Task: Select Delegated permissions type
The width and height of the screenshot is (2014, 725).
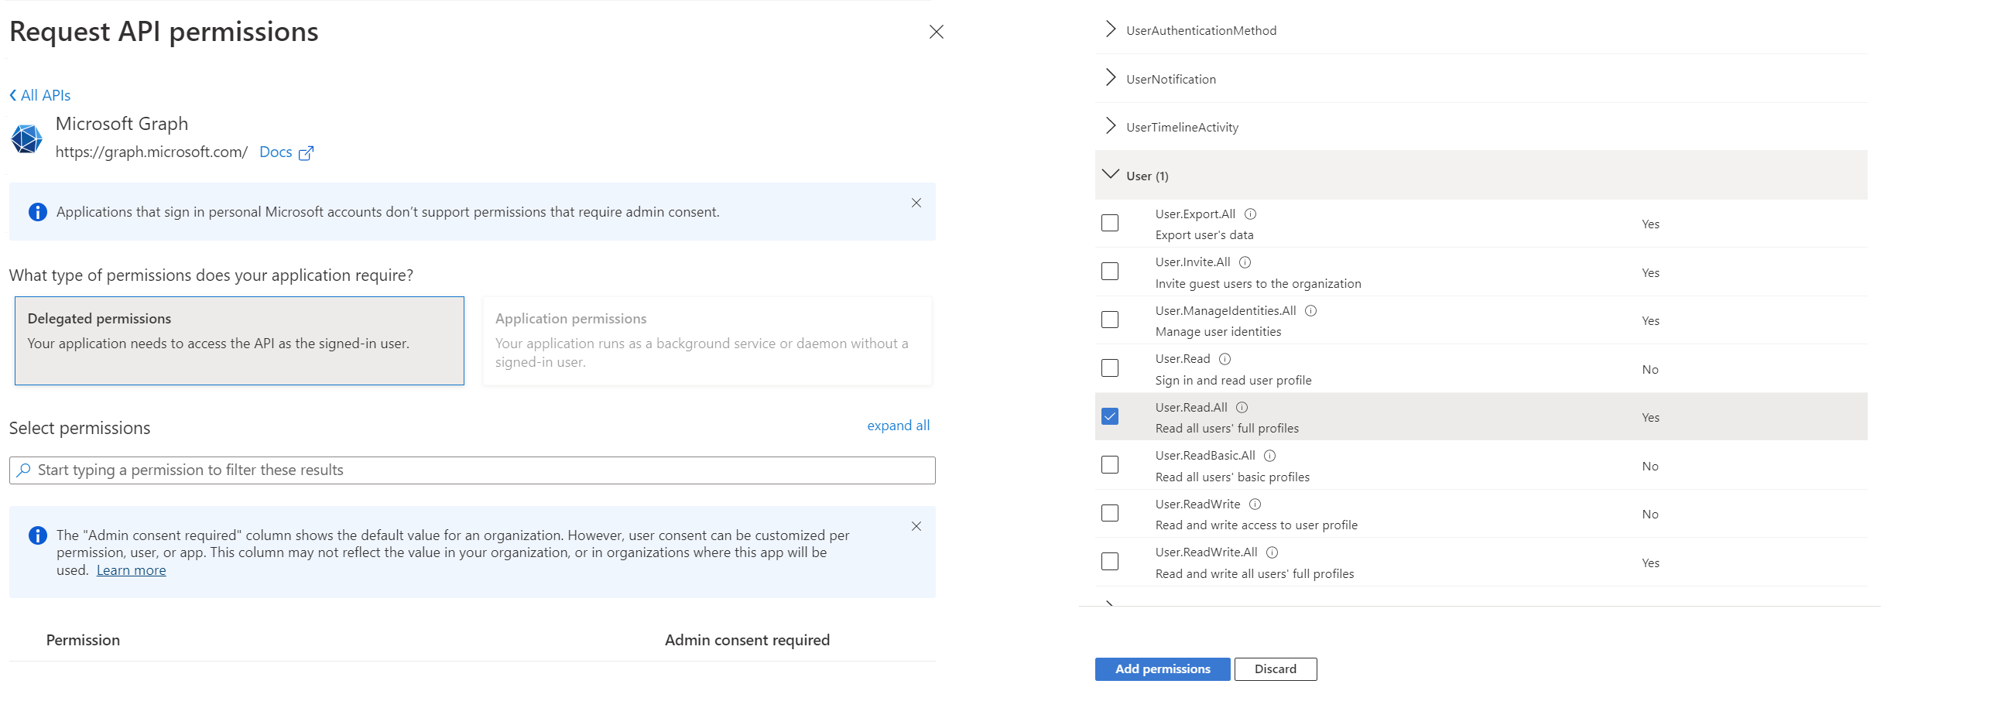Action: click(x=239, y=340)
